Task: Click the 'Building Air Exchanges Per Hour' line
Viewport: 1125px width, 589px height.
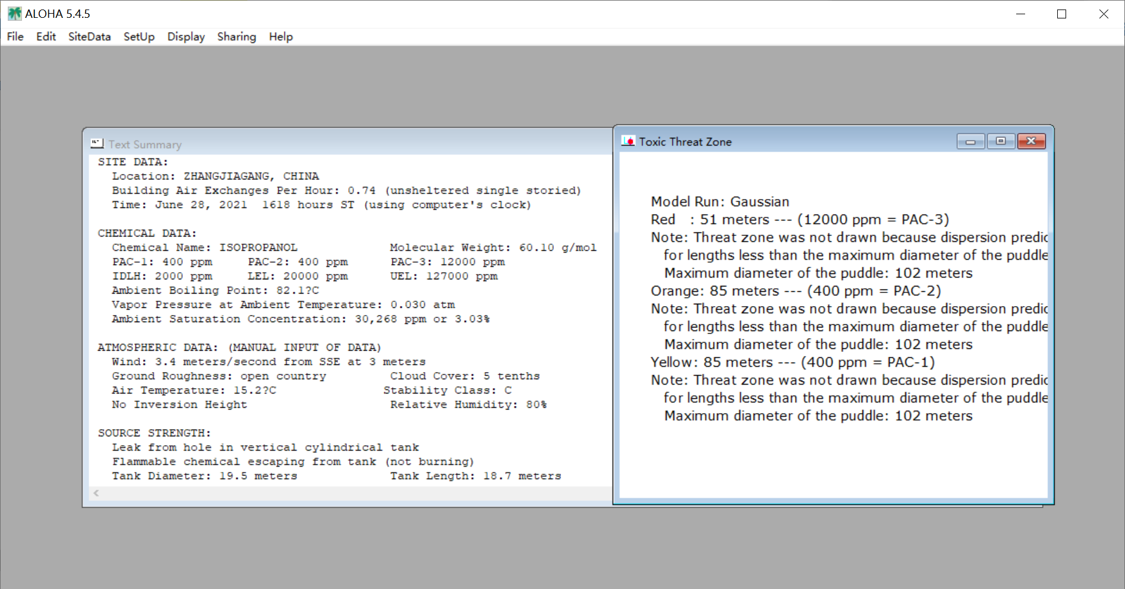Action: click(347, 190)
